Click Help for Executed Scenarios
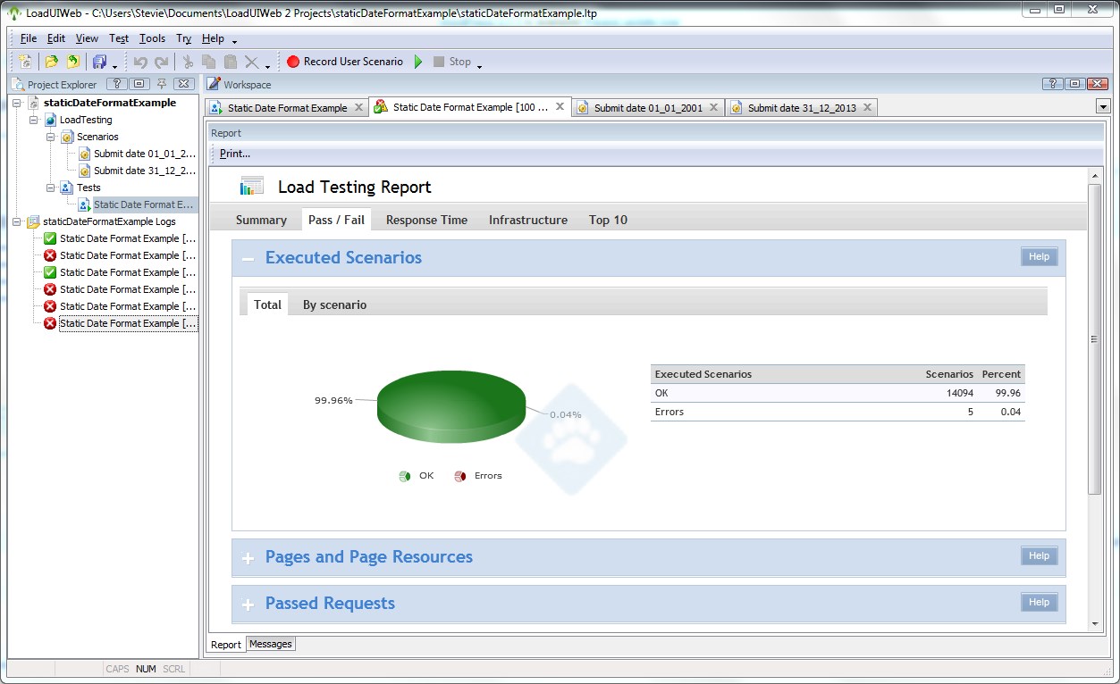Image resolution: width=1120 pixels, height=684 pixels. click(x=1039, y=257)
